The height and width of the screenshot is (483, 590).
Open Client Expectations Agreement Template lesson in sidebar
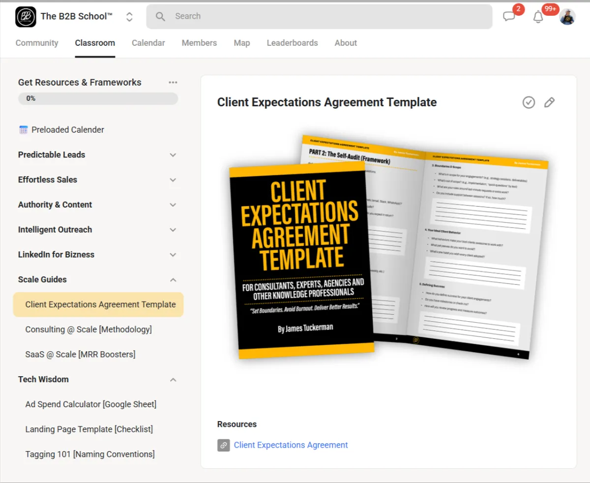point(98,304)
